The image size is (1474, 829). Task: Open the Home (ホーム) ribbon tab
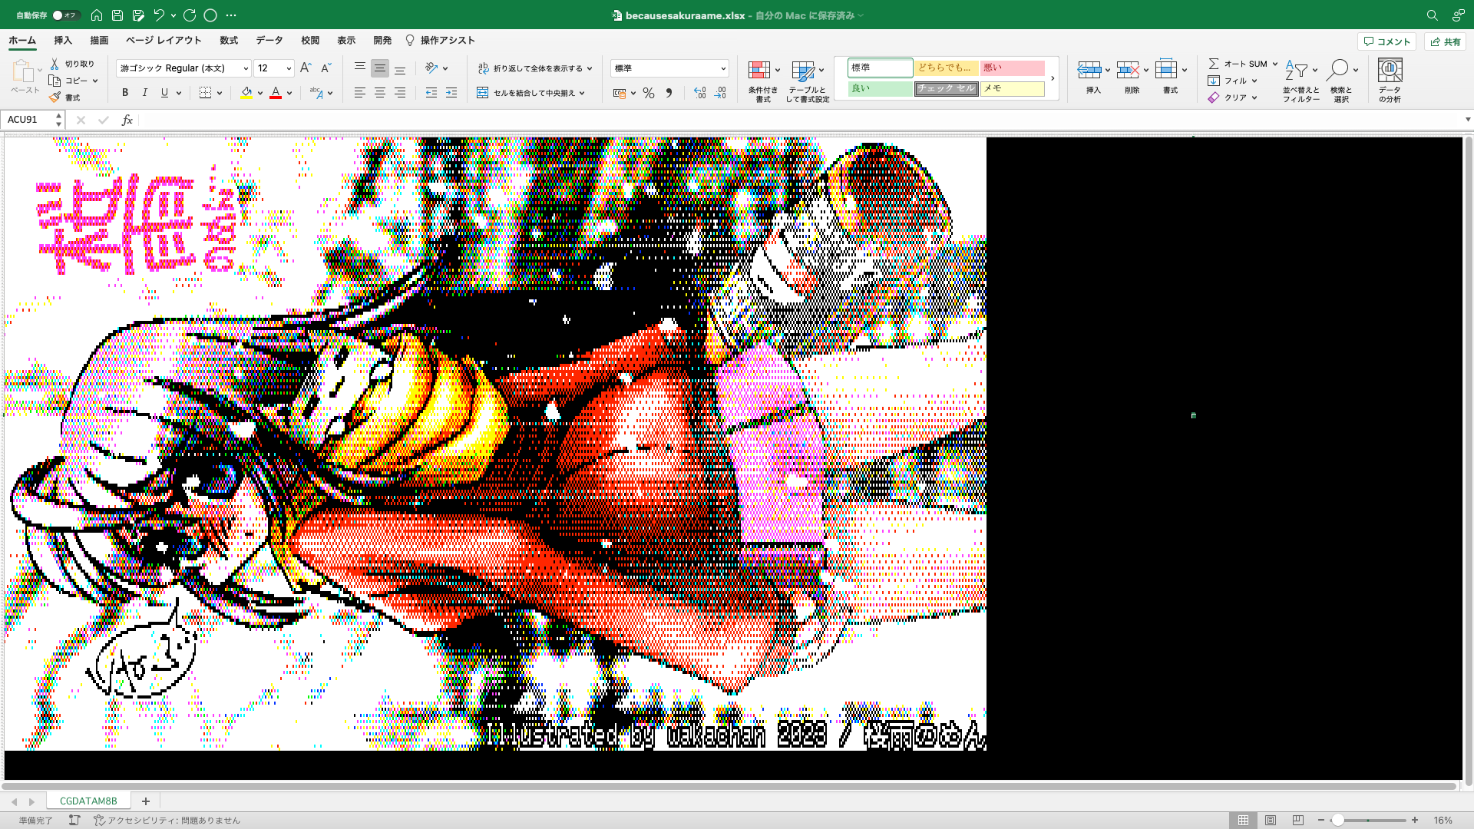(x=22, y=40)
